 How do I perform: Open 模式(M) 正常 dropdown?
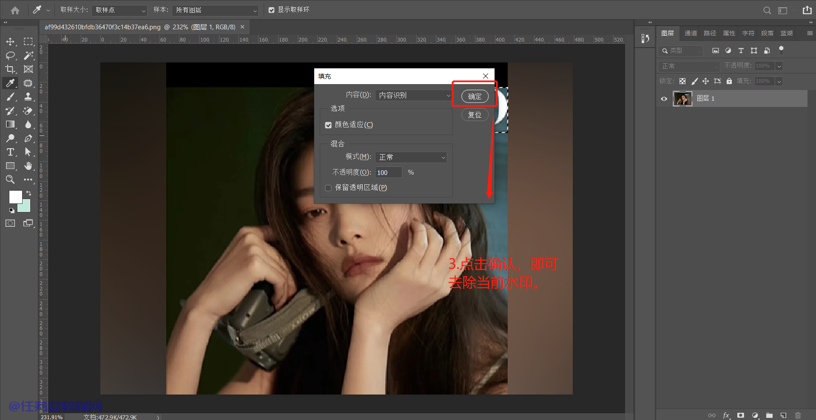(x=411, y=157)
